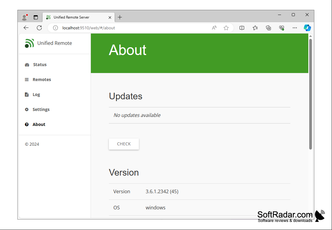Click the "No updates available" text
This screenshot has height=230, width=332.
pyautogui.click(x=137, y=115)
